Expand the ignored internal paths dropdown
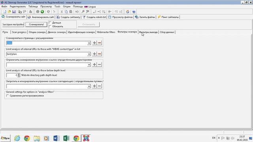This screenshot has height=142, width=253. pos(89,86)
